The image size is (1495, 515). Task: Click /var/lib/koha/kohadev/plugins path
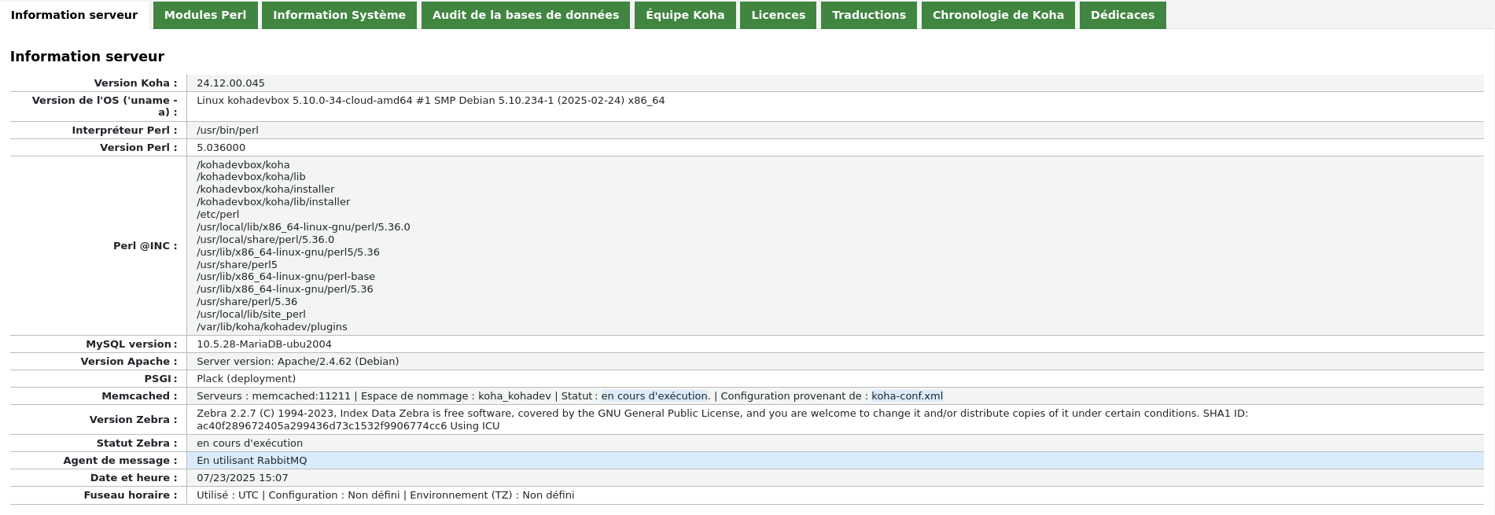click(x=271, y=327)
